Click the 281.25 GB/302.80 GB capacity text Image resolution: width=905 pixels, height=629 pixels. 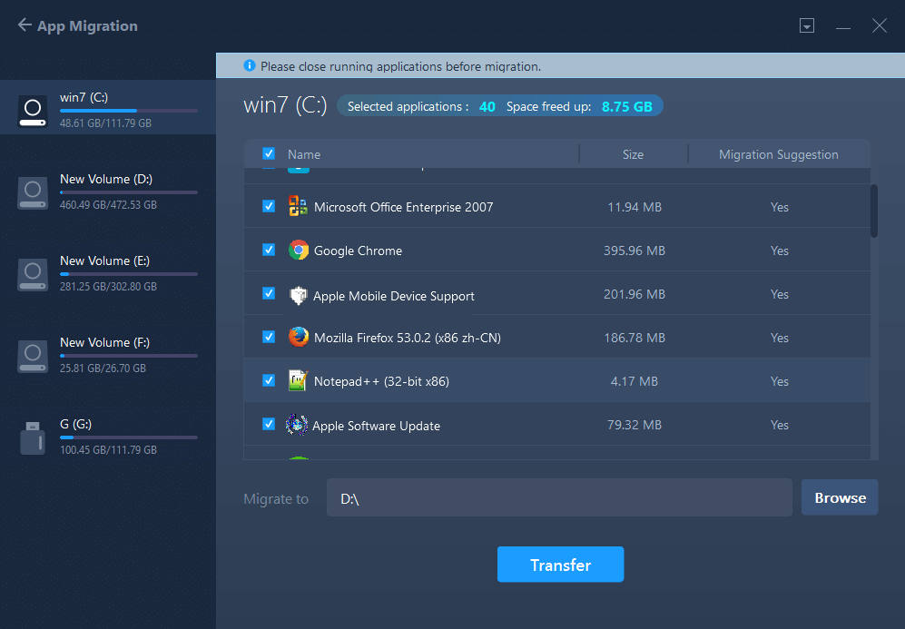click(x=109, y=286)
